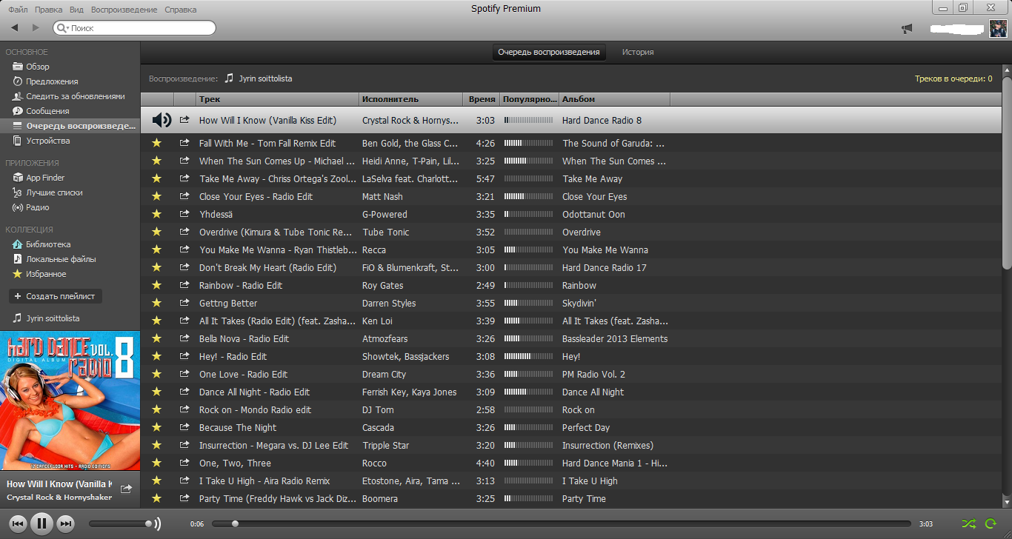The height and width of the screenshot is (539, 1012).
Task: Go back using the left navigation arrow
Action: tap(14, 28)
